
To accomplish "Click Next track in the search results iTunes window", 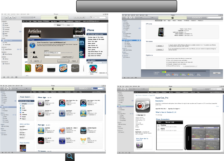I will pyautogui.click(x=11, y=88).
